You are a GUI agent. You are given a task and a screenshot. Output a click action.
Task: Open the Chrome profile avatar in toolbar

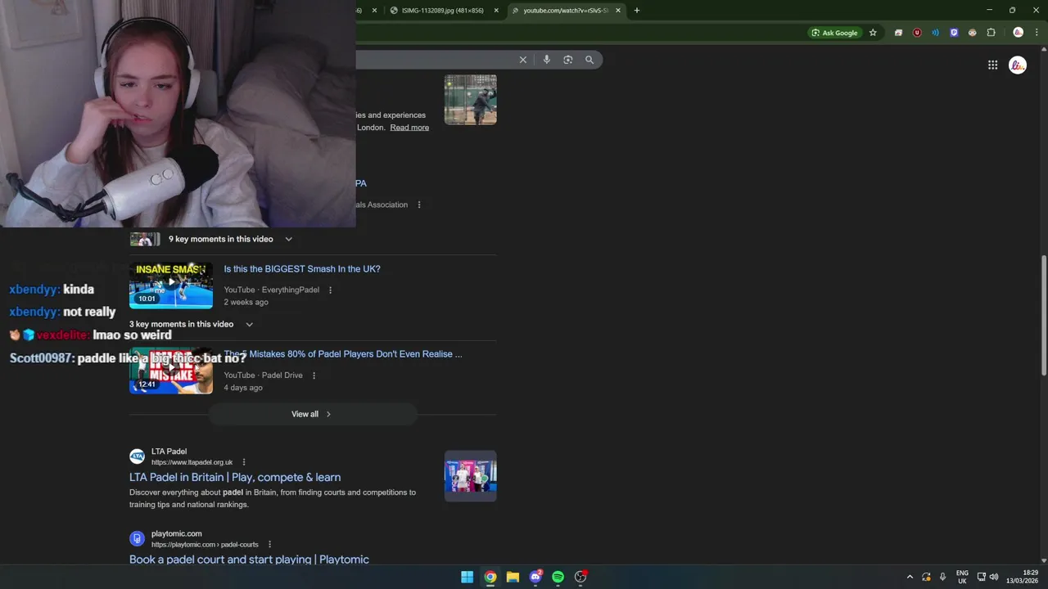point(1018,33)
